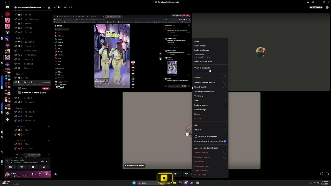
Task: Open Google Chrome from the taskbar
Action: tap(197, 183)
